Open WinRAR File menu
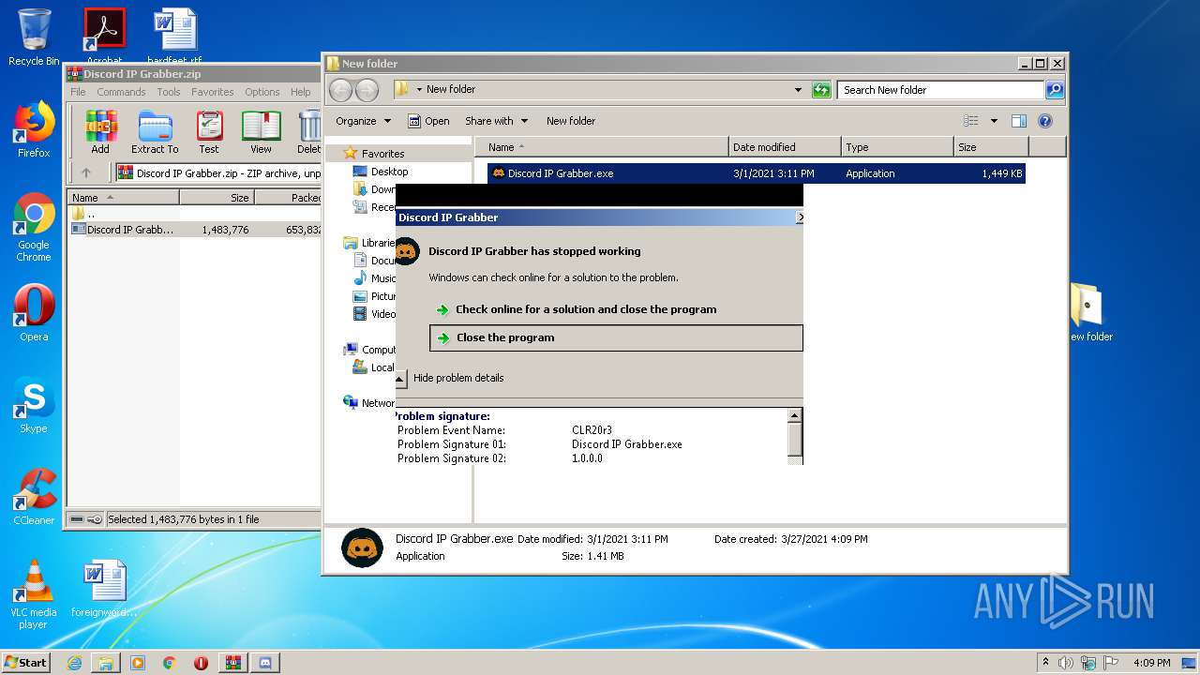The height and width of the screenshot is (675, 1200). tap(78, 92)
